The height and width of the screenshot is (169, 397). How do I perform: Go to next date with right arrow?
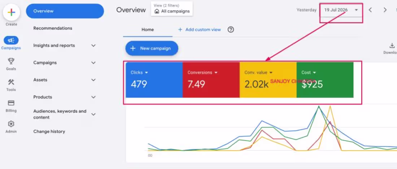point(385,10)
